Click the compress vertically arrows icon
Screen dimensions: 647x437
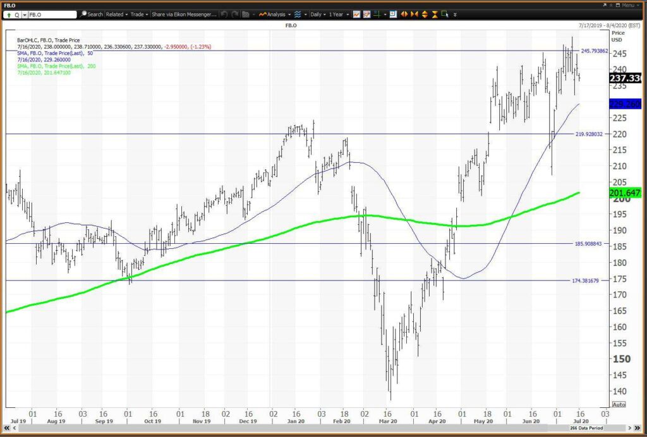(x=435, y=15)
